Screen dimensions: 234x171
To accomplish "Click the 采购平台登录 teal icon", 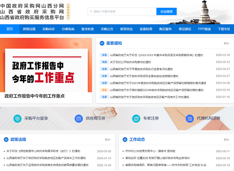I will 17,119.
